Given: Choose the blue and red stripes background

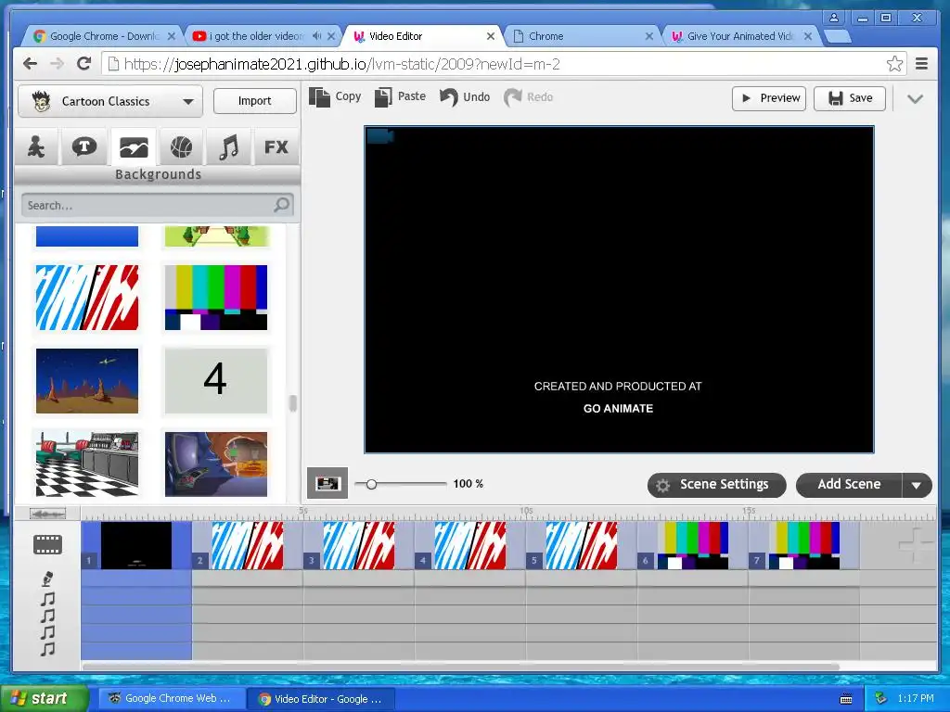Looking at the screenshot, I should (x=87, y=298).
